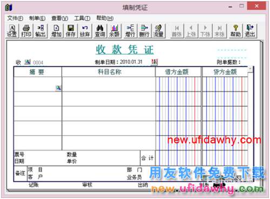This screenshot has width=270, height=199.
Task: Go to next voucher 下张
Action: (205, 31)
